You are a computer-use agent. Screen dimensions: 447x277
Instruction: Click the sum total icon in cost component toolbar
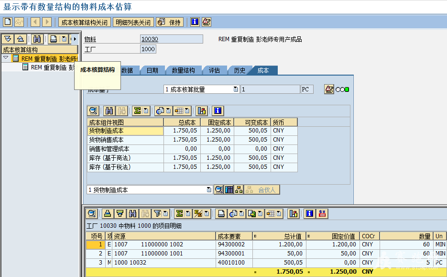pyautogui.click(x=137, y=111)
